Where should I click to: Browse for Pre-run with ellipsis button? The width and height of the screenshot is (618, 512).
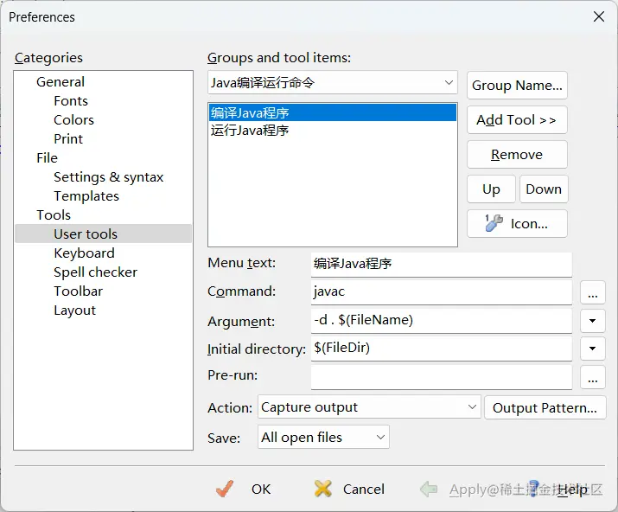coord(592,377)
